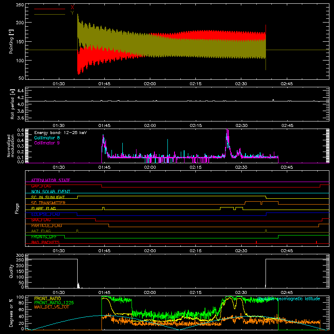Click the 'Pointing' vertical axis title

pos(11,41)
